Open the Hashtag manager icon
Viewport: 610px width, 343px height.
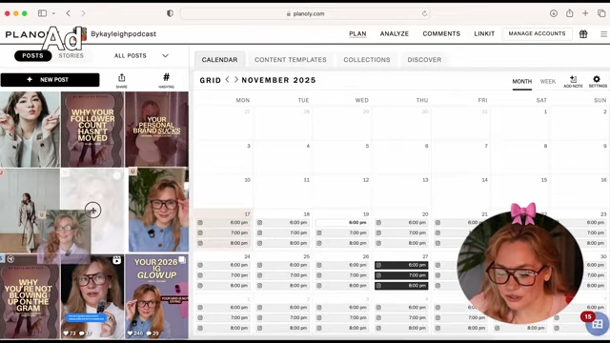[166, 77]
